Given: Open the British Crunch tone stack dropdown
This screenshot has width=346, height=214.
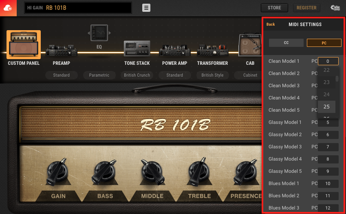Looking at the screenshot, I should point(137,75).
